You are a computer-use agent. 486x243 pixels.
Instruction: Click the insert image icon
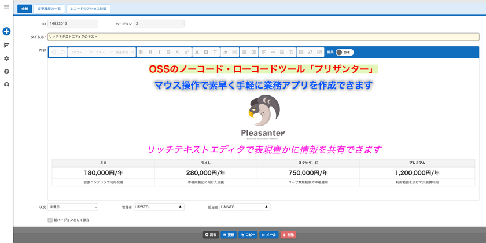pos(319,53)
